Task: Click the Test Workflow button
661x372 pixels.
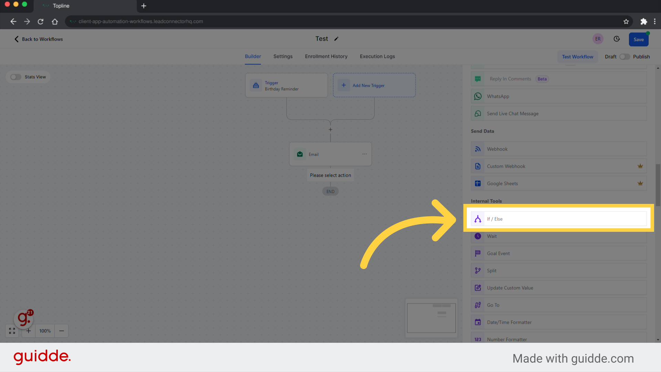Action: click(578, 57)
